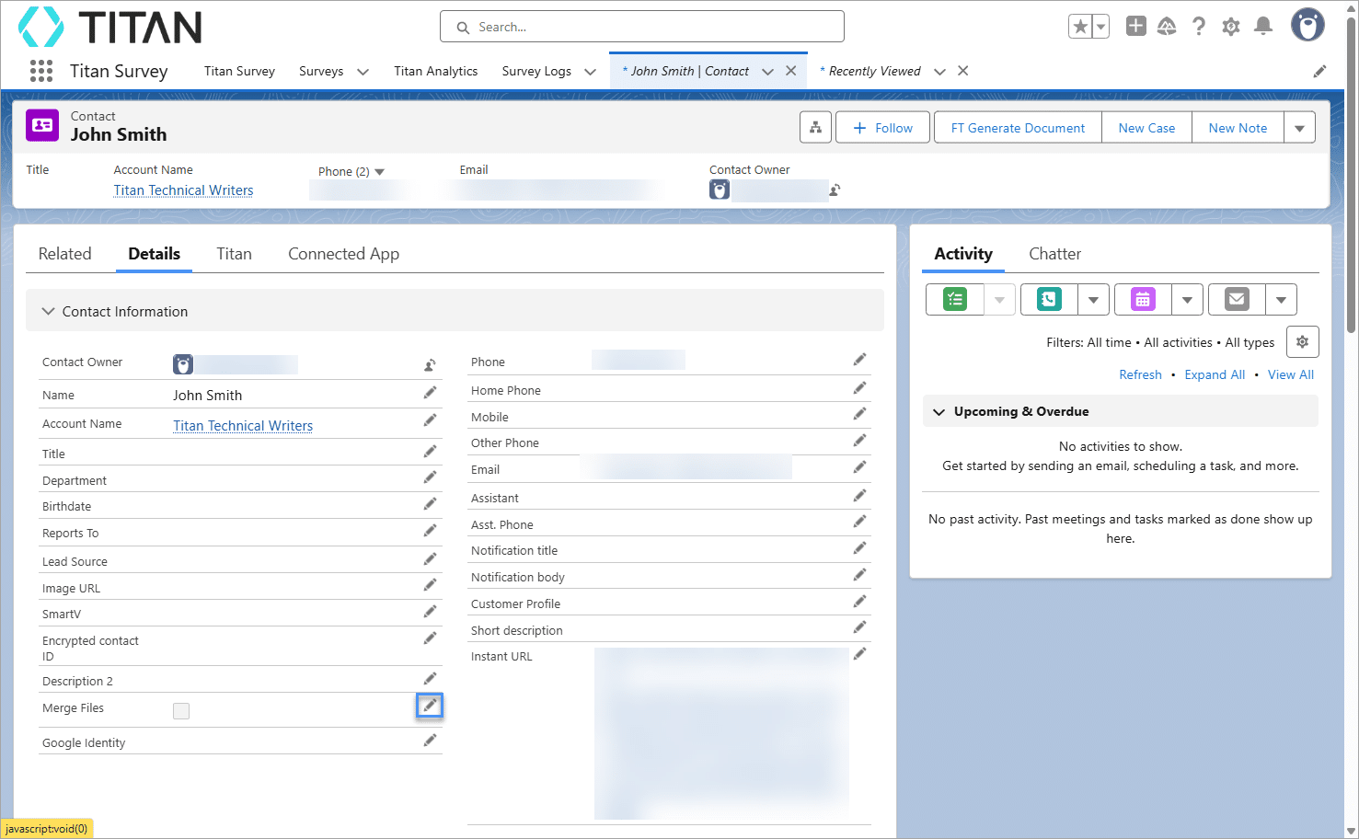1359x839 pixels.
Task: Edit Merge Files pencil icon
Action: coord(430,706)
